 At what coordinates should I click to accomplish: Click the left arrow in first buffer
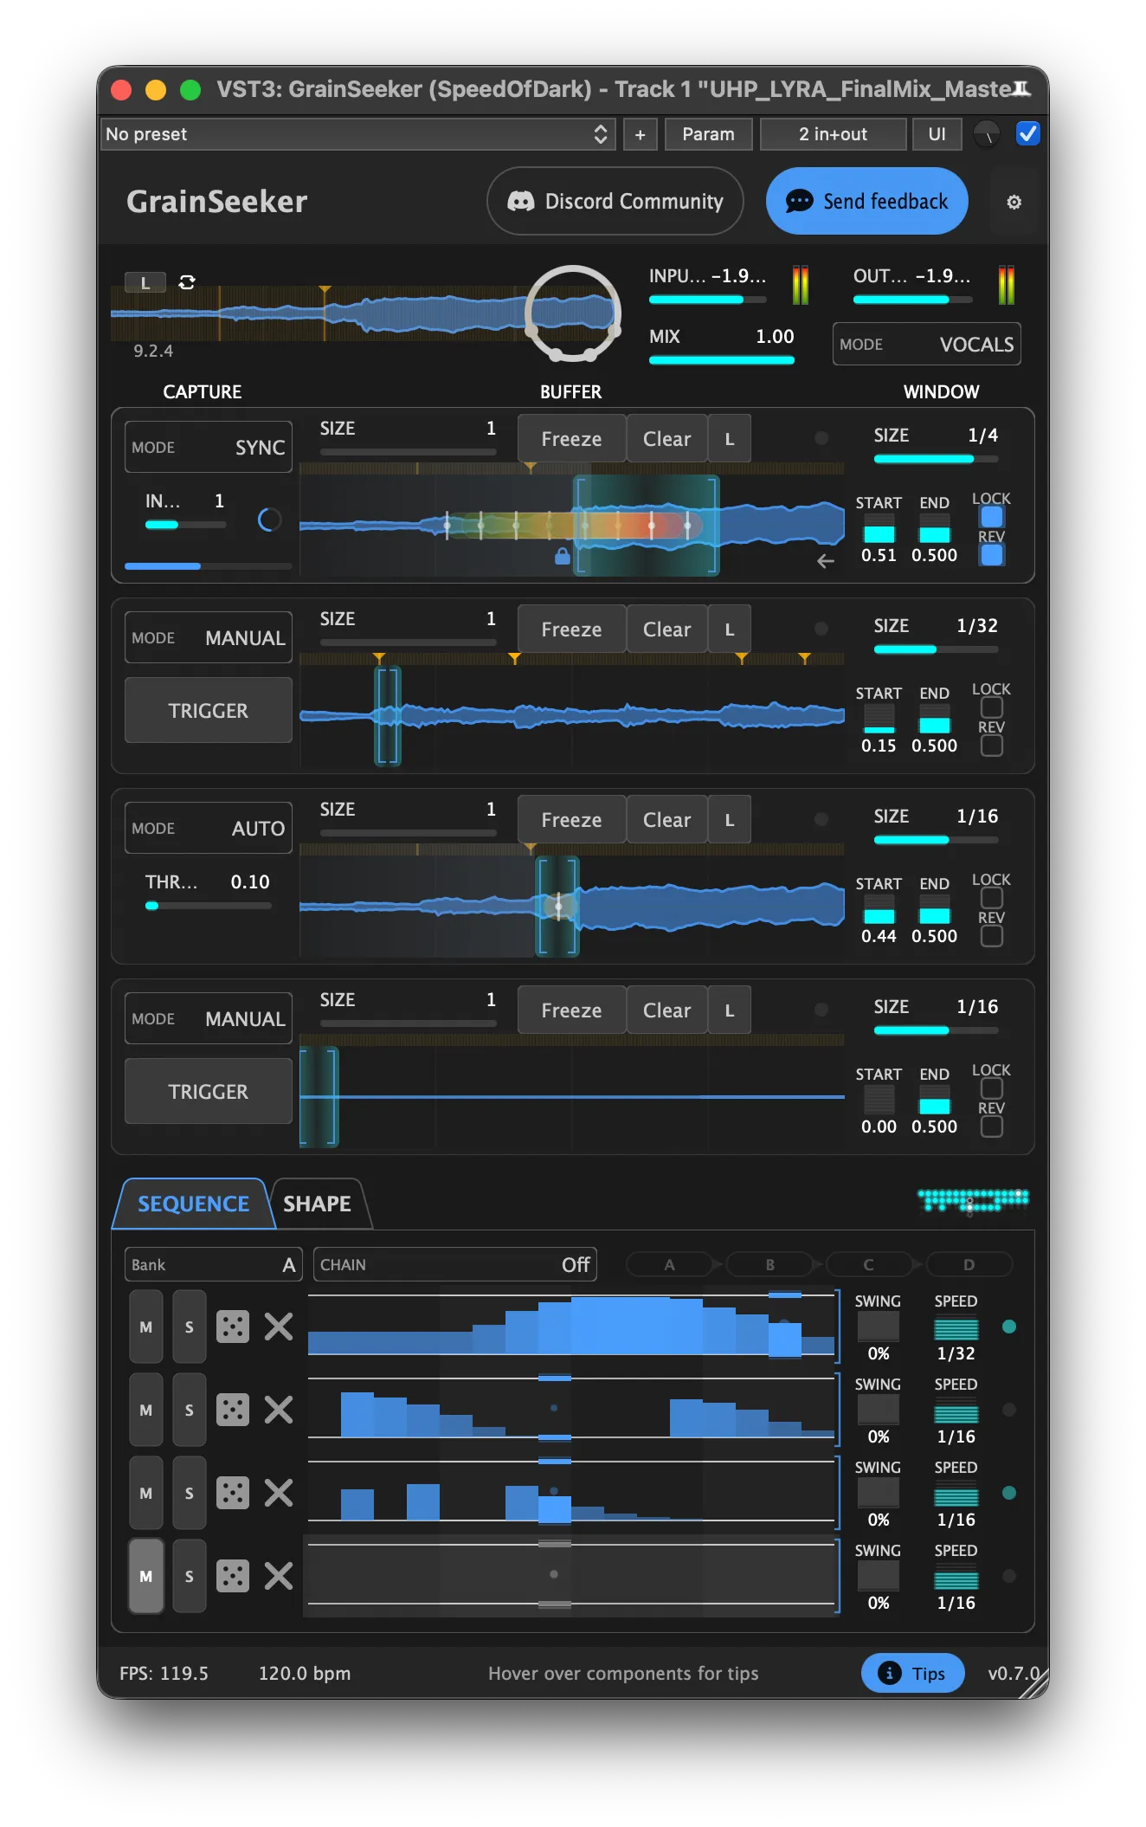tap(826, 561)
